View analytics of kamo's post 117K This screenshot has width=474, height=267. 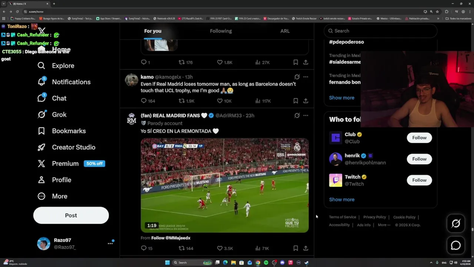263,101
